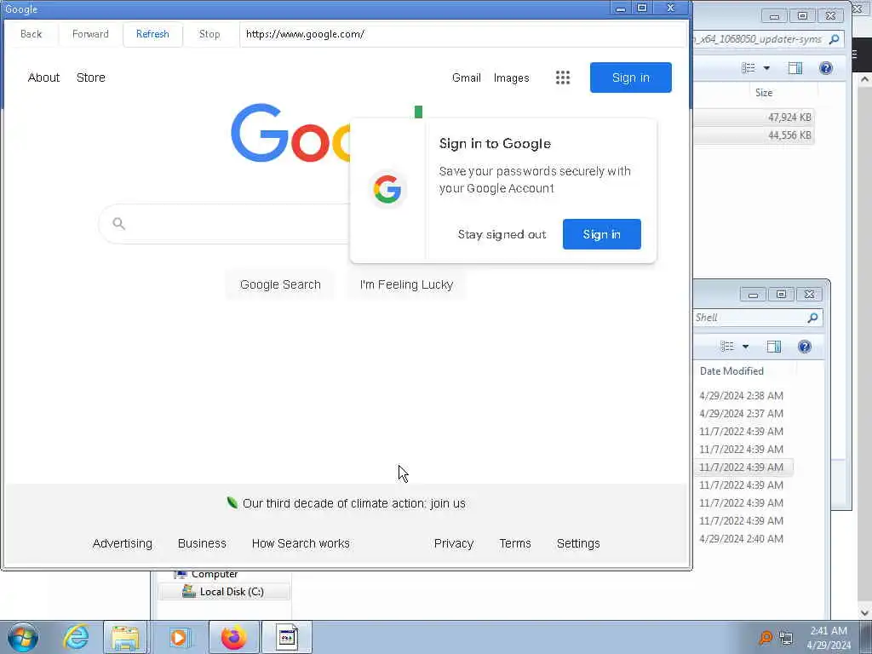The image size is (872, 654).
Task: Click the URL address field
Action: tap(462, 34)
